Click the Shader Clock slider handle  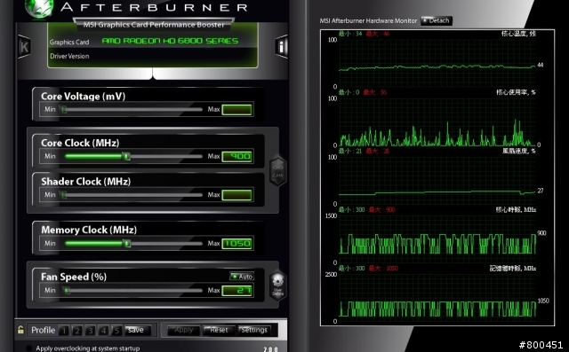pos(64,195)
